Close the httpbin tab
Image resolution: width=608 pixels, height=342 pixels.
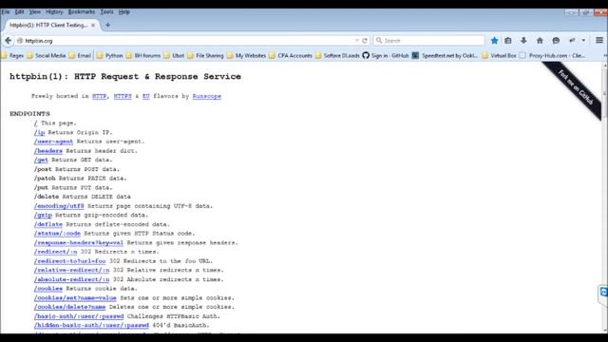[93, 26]
